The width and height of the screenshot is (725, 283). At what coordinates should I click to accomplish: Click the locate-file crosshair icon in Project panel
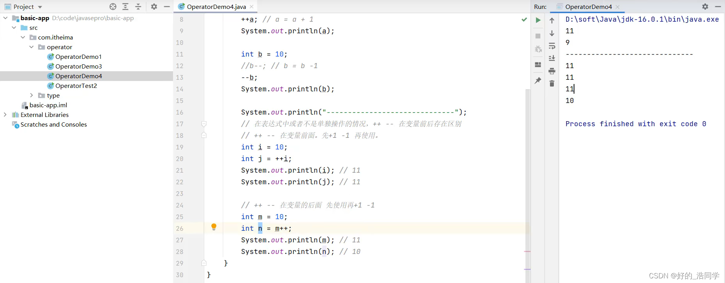point(113,7)
